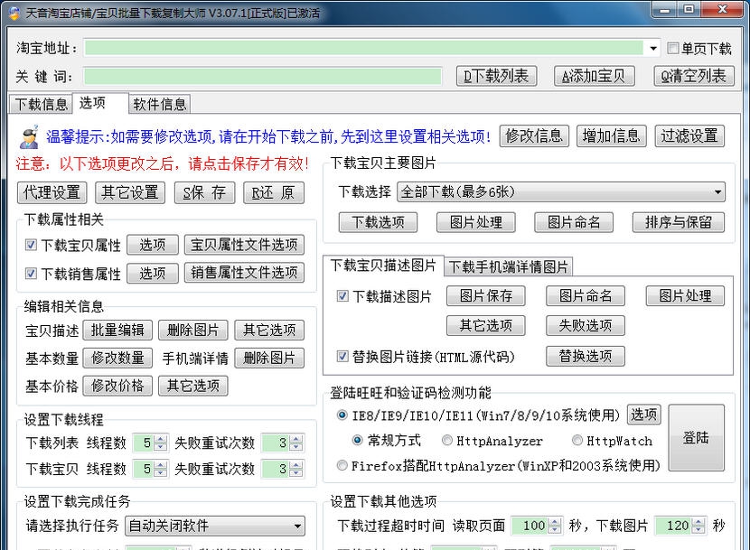
Task: Click the 代理设置 proxy settings button
Action: tap(52, 192)
